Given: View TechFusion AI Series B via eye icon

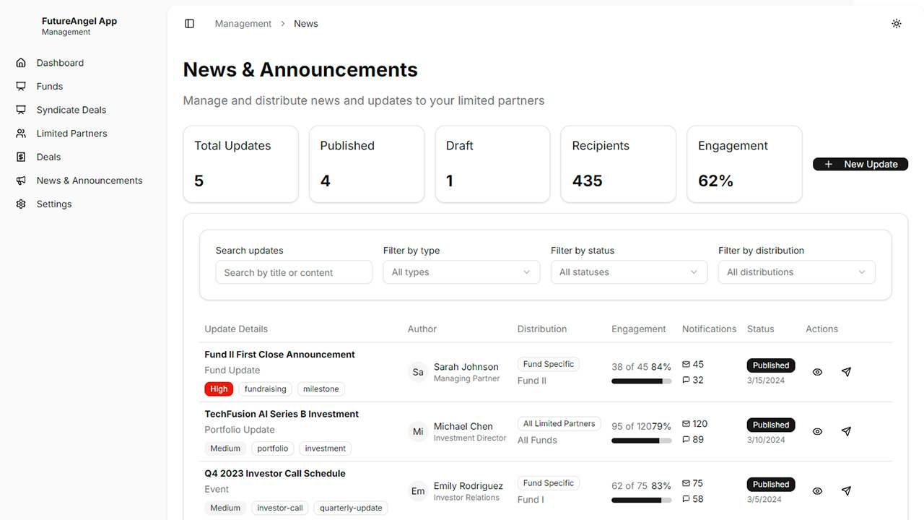Looking at the screenshot, I should pyautogui.click(x=817, y=431).
